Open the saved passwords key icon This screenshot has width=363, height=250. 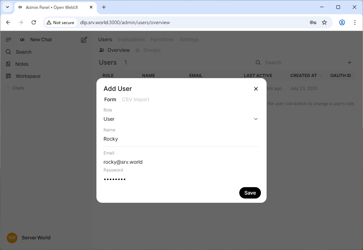coord(313,22)
